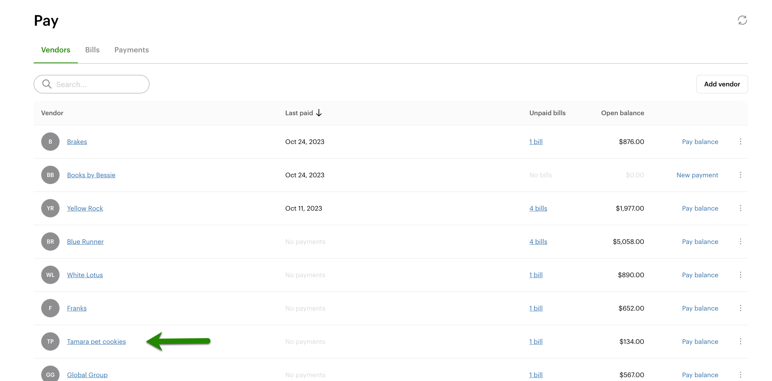Open more options for Brakes row
This screenshot has height=381, width=772.
pyautogui.click(x=740, y=142)
